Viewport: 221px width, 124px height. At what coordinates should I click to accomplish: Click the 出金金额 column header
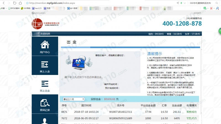click(177, 105)
